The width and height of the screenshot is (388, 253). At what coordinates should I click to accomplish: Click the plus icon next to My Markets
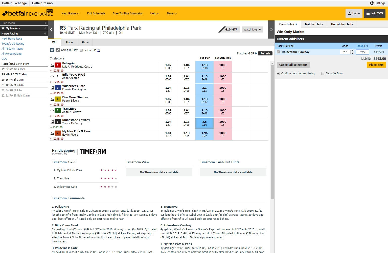coord(45,28)
